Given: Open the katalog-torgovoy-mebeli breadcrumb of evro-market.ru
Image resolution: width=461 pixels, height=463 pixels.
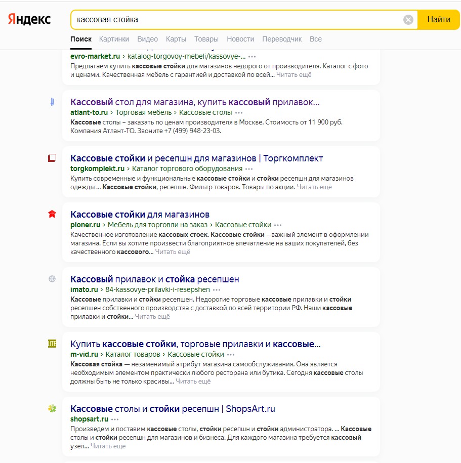Looking at the screenshot, I should click(186, 56).
